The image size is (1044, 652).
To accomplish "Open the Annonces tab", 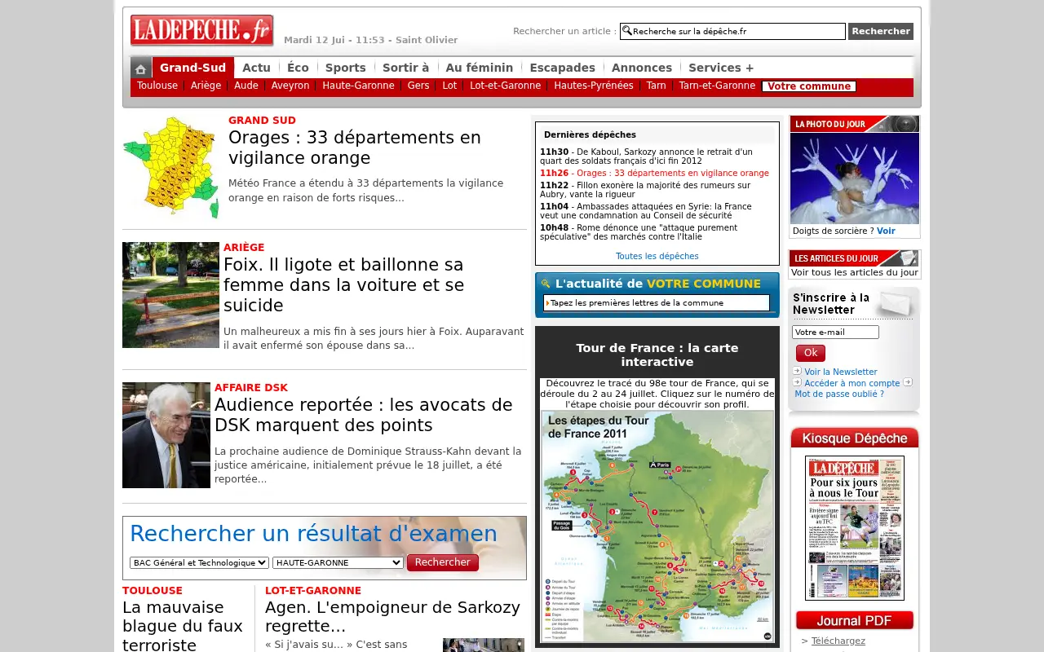I will click(x=641, y=68).
